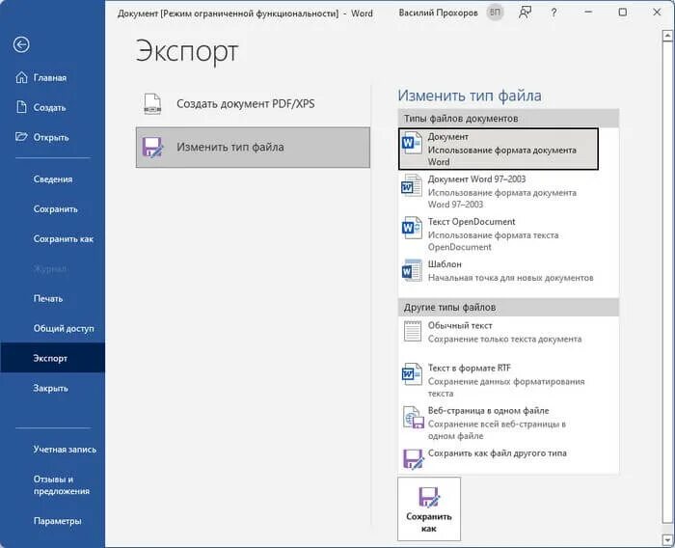
Task: Click the user avatar ВП
Action: click(495, 13)
